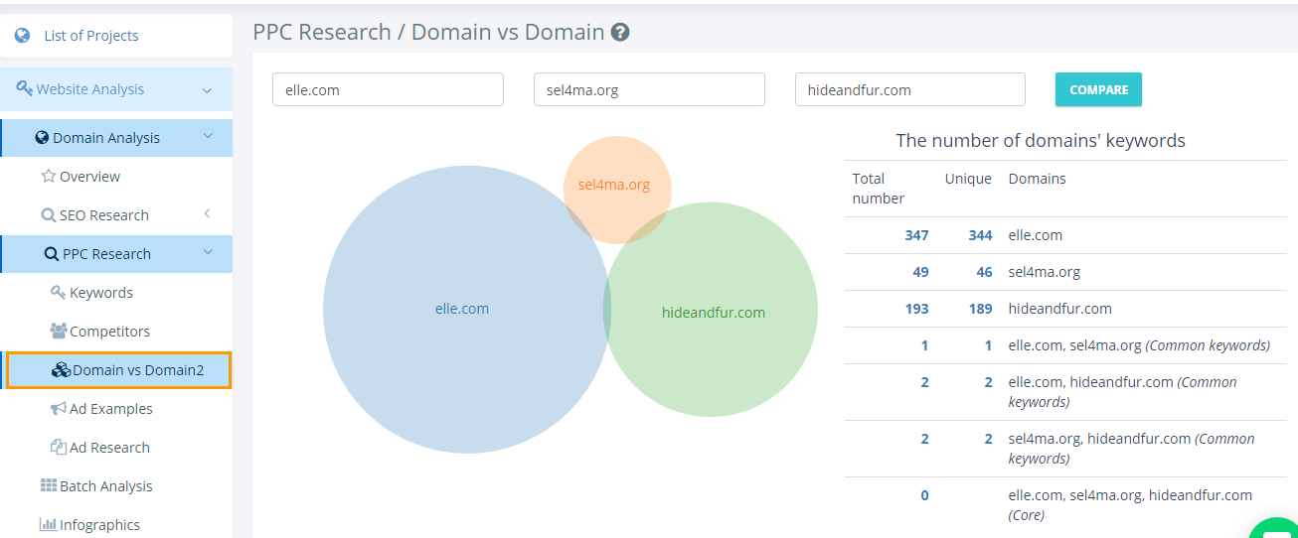This screenshot has width=1298, height=538.
Task: Click the bar chart icon beside Infographics
Action: (x=48, y=524)
